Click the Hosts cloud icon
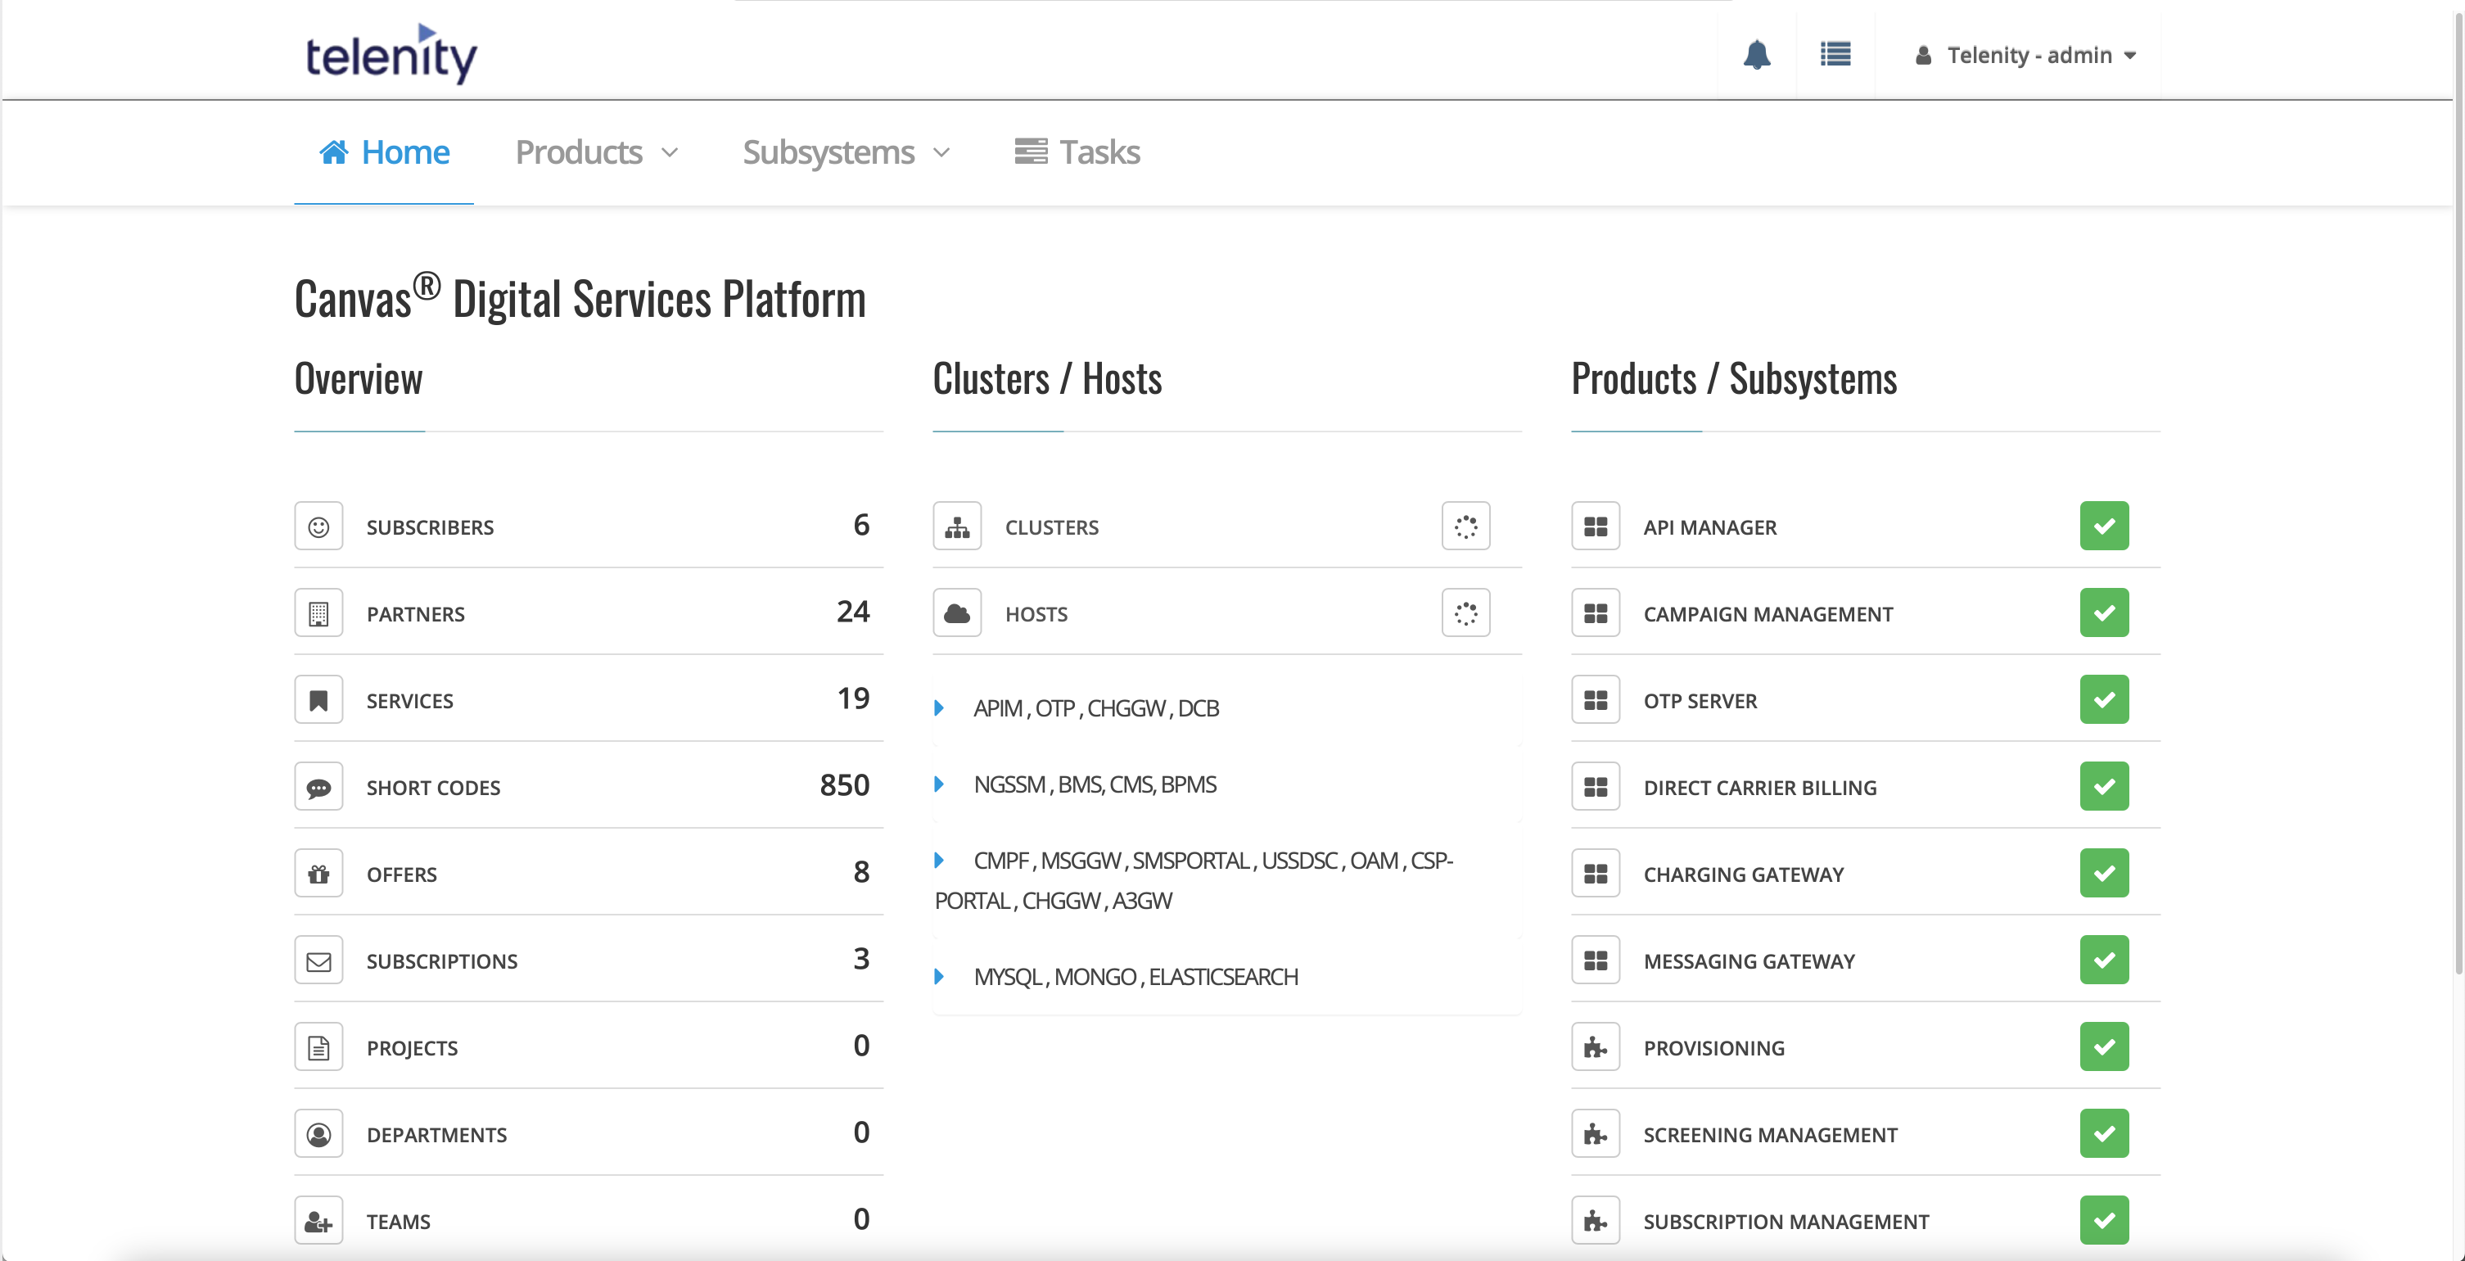The width and height of the screenshot is (2465, 1261). click(x=957, y=613)
